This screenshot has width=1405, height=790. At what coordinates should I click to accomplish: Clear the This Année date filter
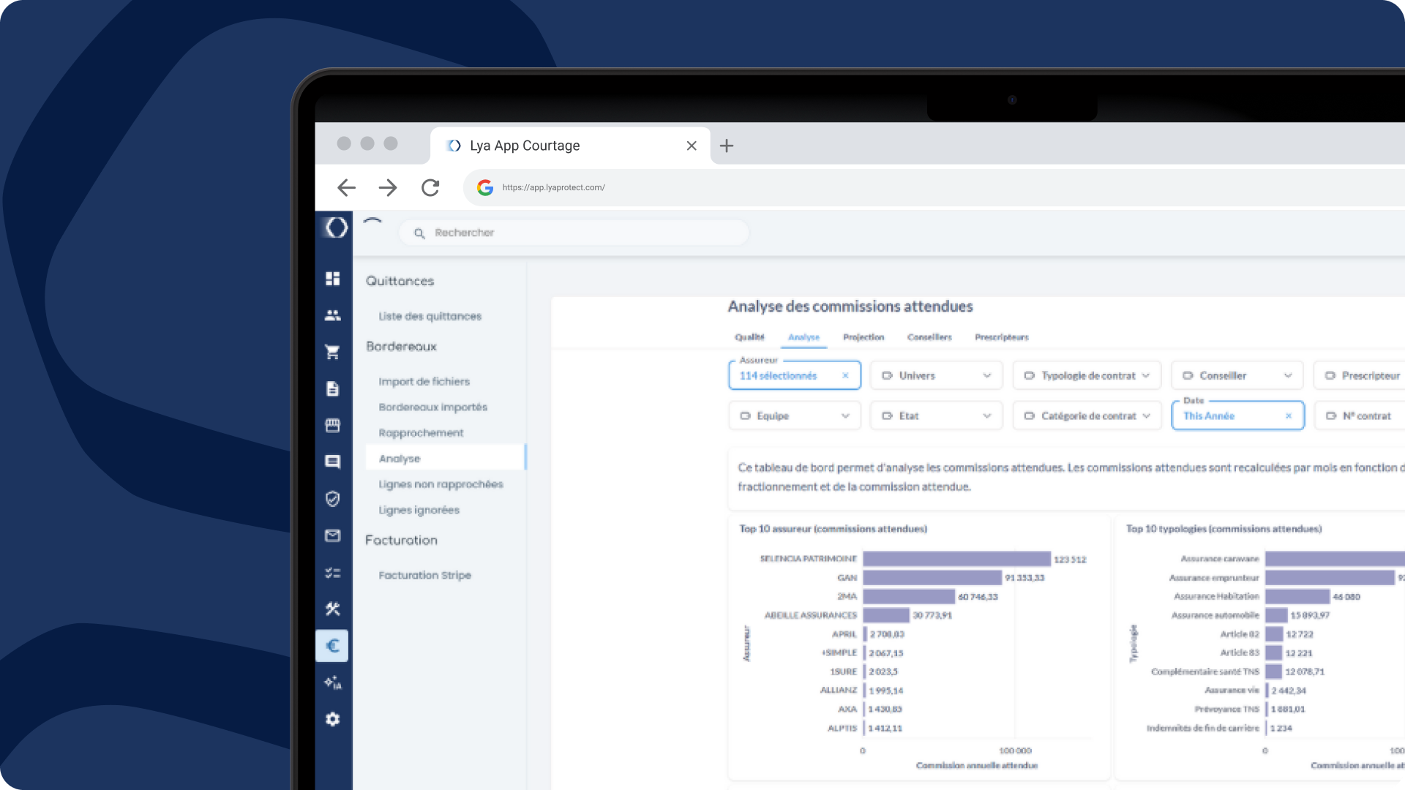coord(1289,416)
